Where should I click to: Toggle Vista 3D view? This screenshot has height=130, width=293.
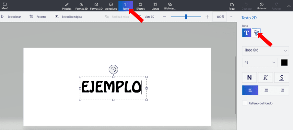pos(147,17)
